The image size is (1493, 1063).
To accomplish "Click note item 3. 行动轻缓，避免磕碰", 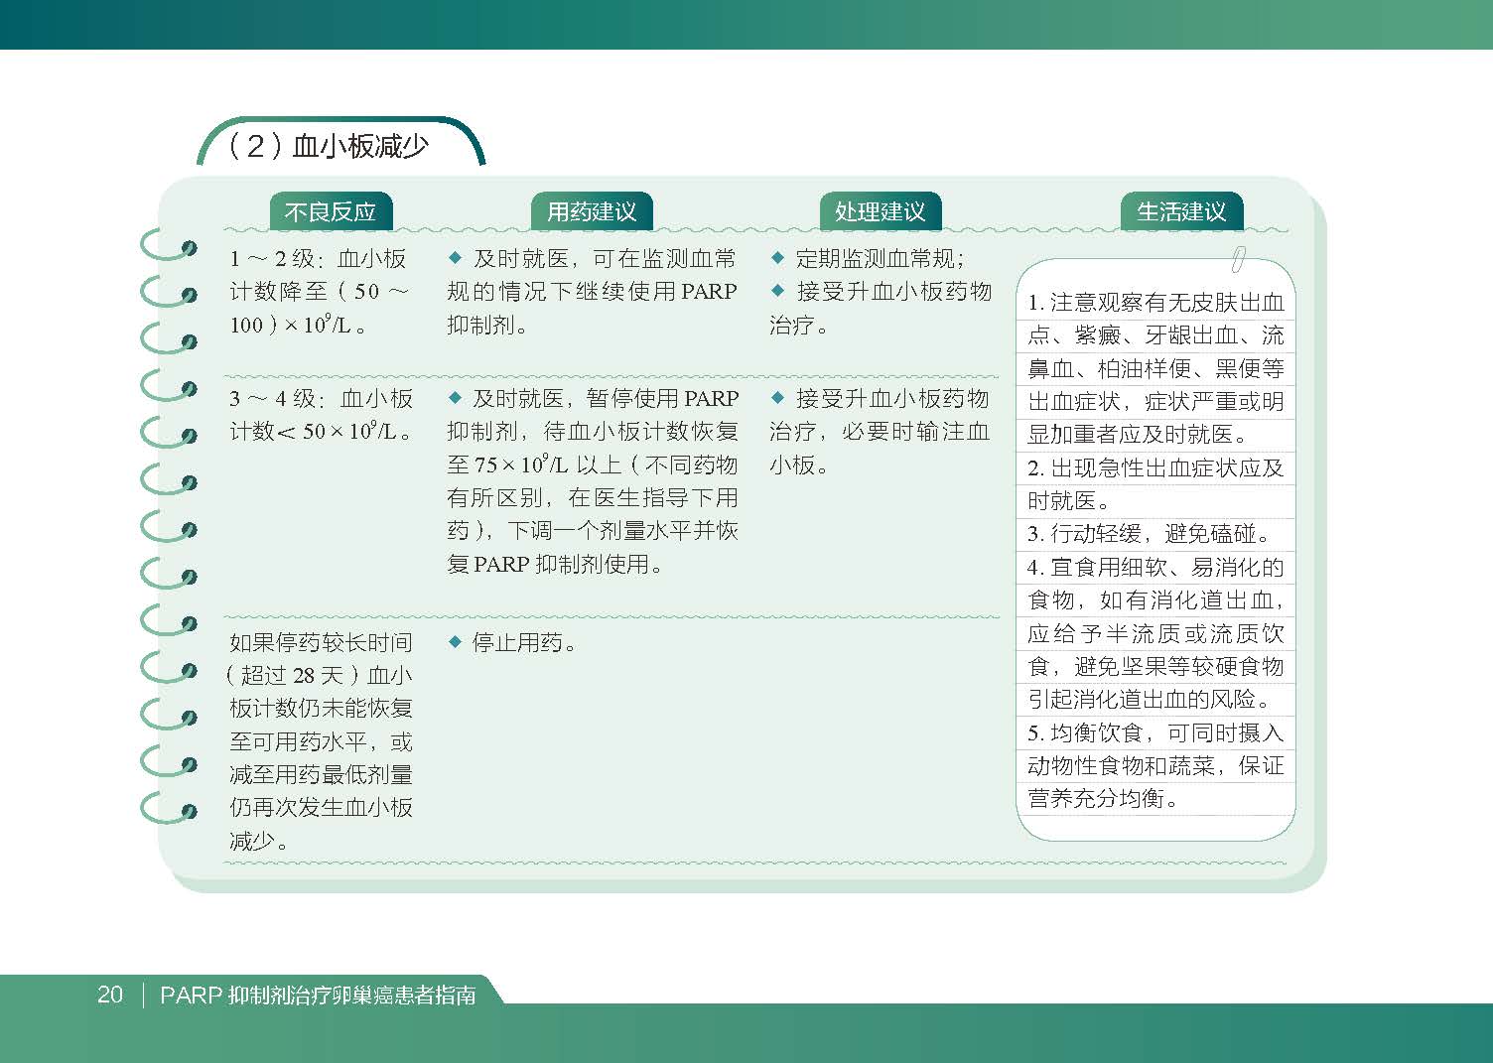I will tap(1150, 534).
